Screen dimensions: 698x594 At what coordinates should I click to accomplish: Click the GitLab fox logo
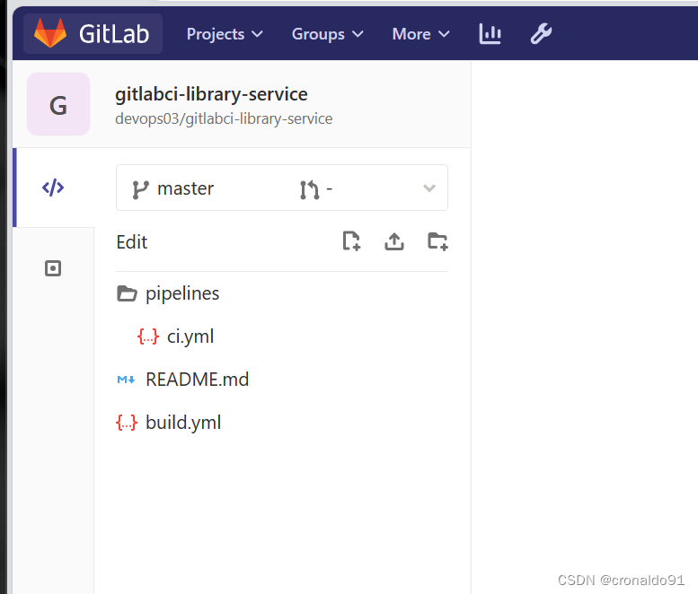[50, 33]
